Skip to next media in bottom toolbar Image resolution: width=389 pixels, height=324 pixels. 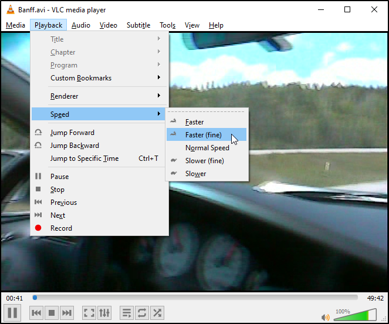coord(67,313)
